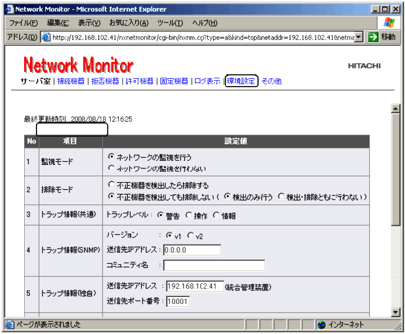Set trap level to 情報
The height and width of the screenshot is (334, 405).
click(x=216, y=215)
